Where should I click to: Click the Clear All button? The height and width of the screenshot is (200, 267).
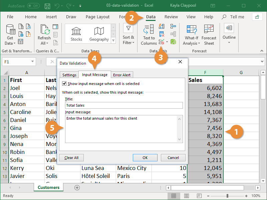point(71,158)
